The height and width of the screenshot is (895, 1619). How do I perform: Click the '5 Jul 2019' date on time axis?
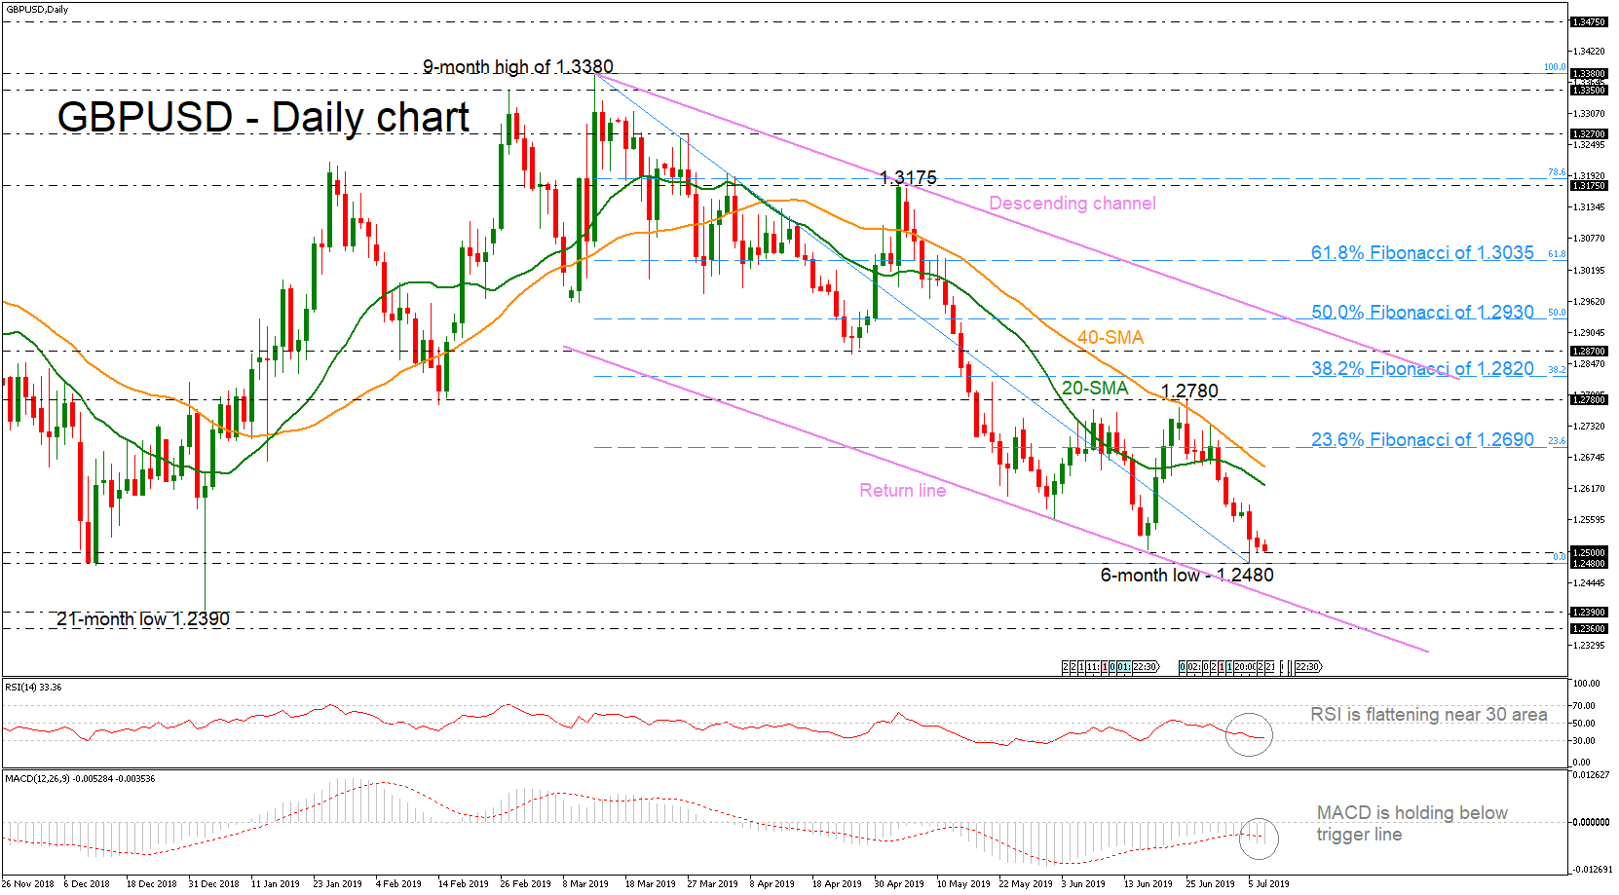[x=1268, y=884]
